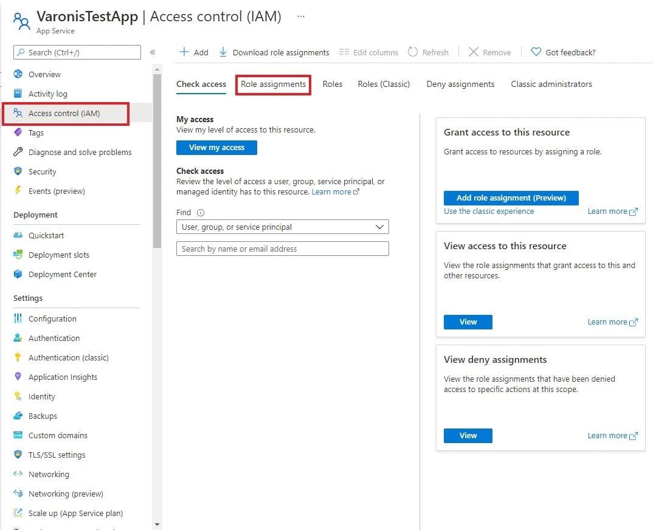Collapse the sidebar with the double chevron
Image resolution: width=653 pixels, height=530 pixels.
[x=153, y=52]
